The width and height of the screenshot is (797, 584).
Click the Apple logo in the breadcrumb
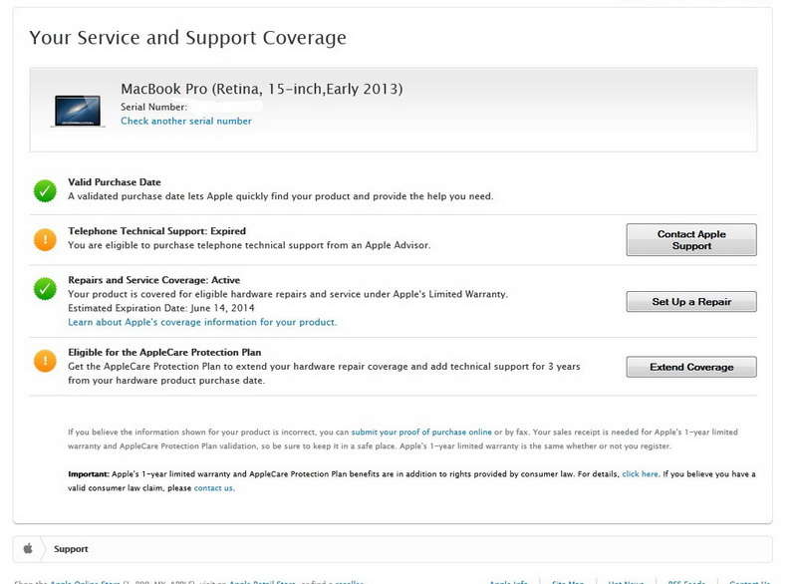(28, 548)
